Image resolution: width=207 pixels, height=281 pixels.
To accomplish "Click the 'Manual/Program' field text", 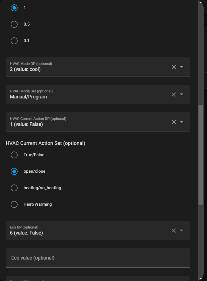I will point(28,97).
